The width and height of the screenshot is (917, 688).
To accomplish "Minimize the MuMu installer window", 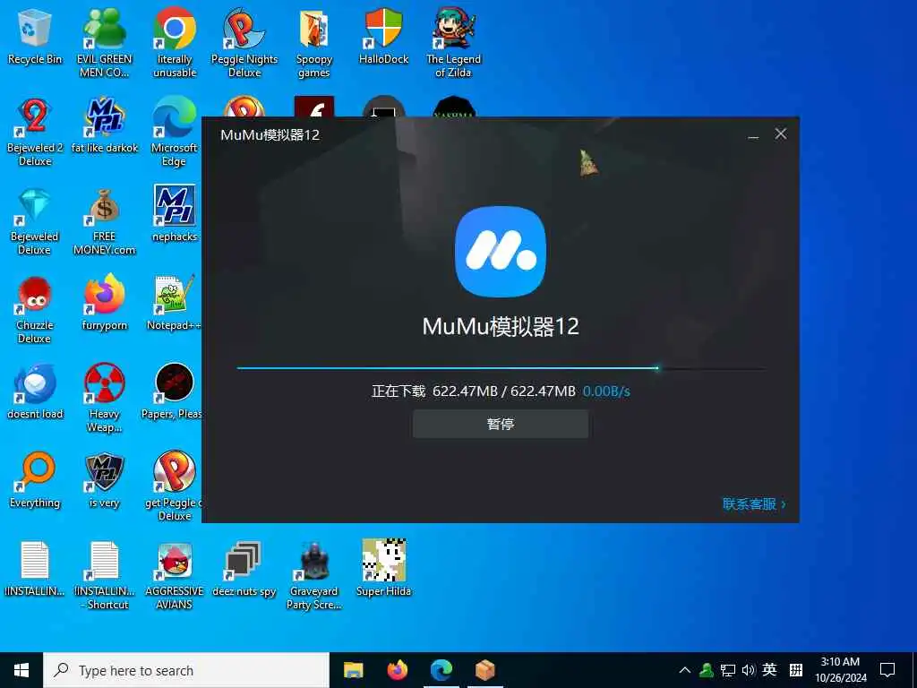I will coord(753,134).
